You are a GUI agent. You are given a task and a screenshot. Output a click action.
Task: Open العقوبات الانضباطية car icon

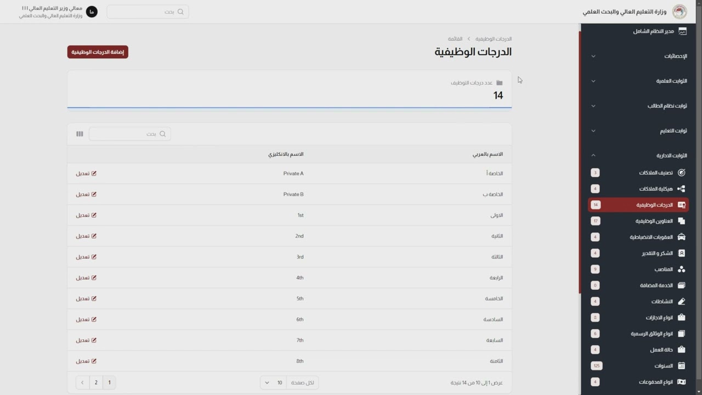pyautogui.click(x=681, y=237)
